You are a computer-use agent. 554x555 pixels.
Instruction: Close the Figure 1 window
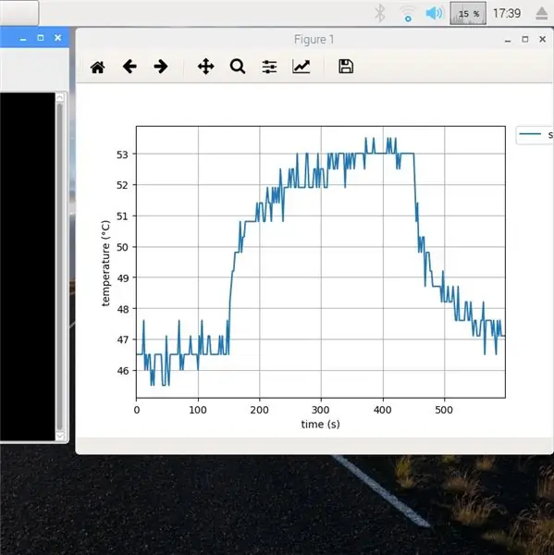coord(542,39)
